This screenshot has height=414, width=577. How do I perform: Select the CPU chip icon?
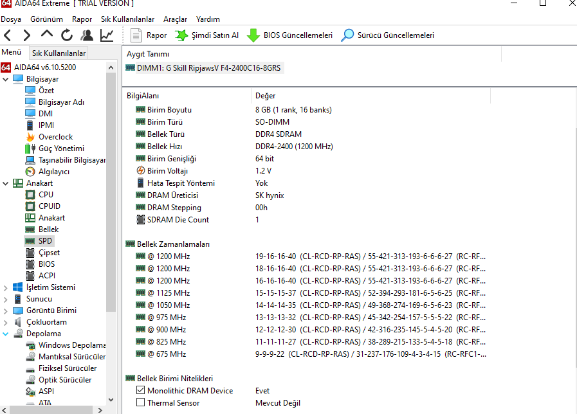[30, 195]
